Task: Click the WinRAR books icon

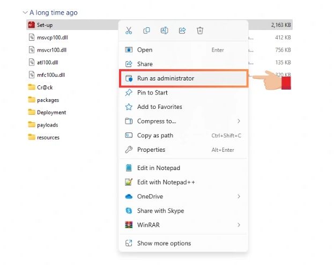Action: [129, 225]
